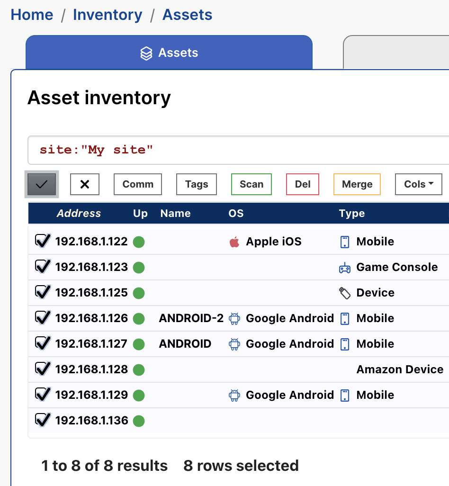Image resolution: width=449 pixels, height=486 pixels.
Task: Sort by Type column header
Action: click(351, 214)
